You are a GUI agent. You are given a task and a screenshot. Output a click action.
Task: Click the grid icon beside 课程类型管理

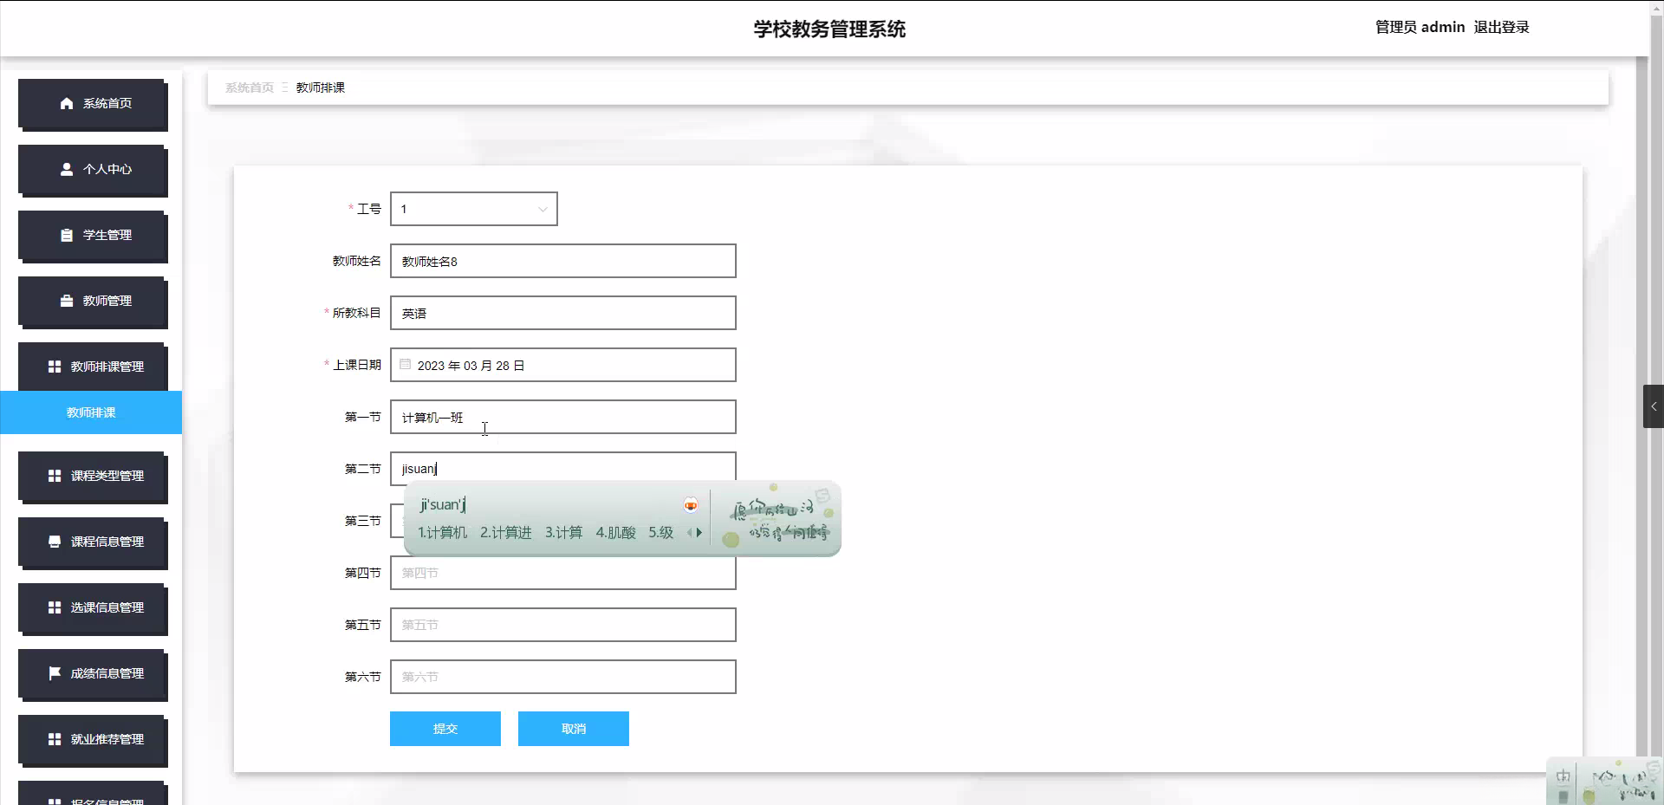[55, 476]
